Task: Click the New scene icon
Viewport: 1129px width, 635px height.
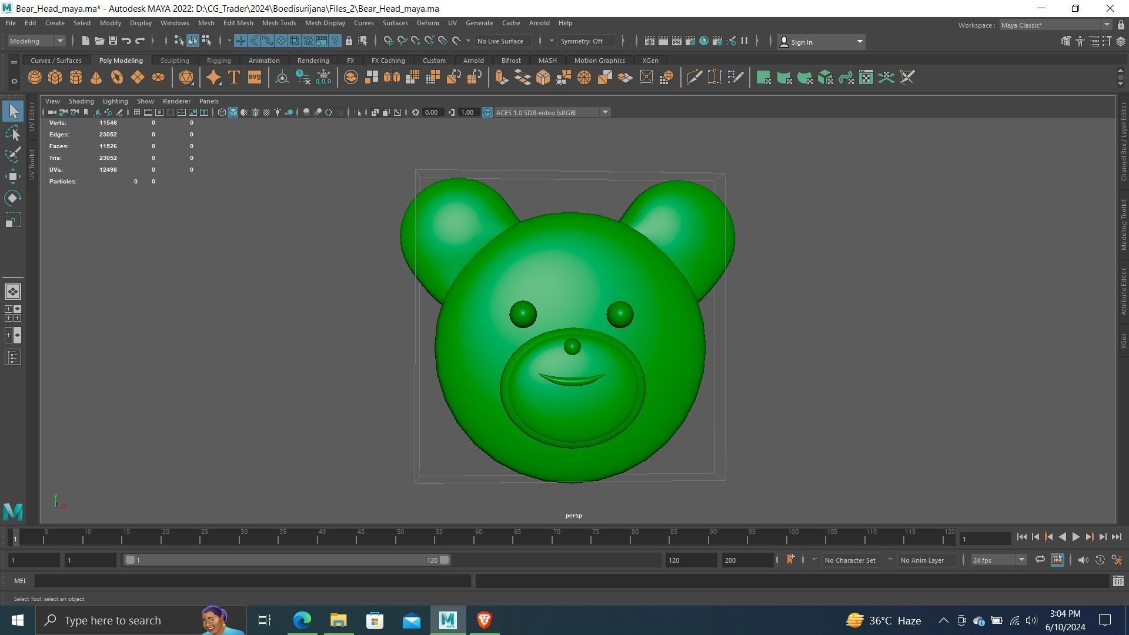Action: click(86, 41)
